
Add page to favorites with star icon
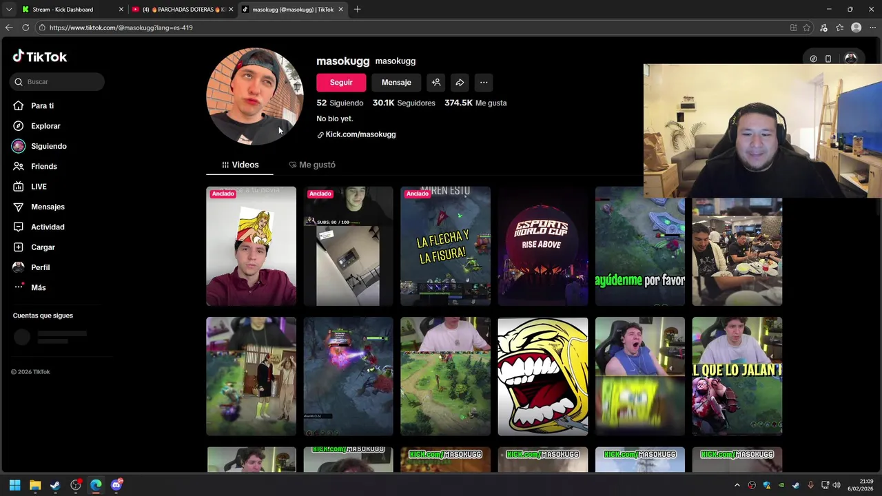pyautogui.click(x=807, y=28)
